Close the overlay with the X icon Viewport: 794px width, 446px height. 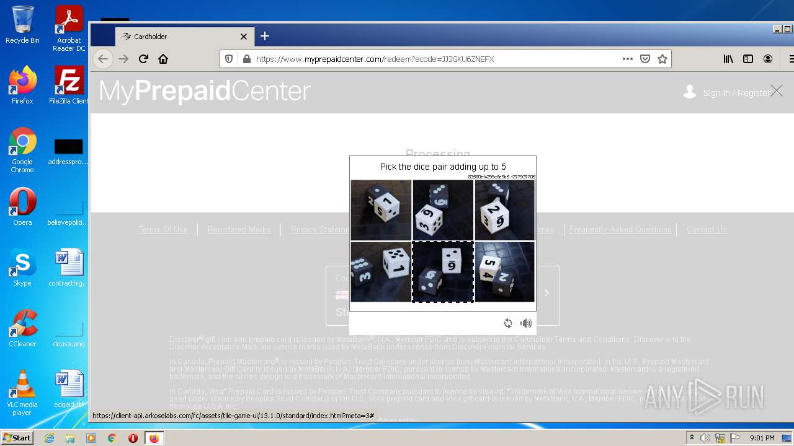777,91
